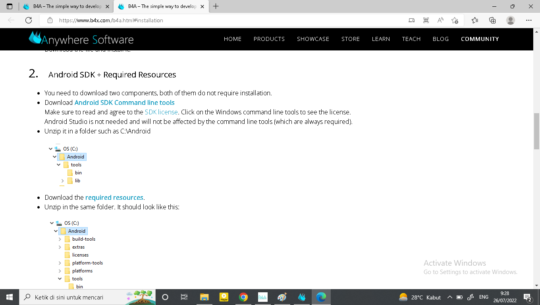Open the weather widget showing 28°C Kabut

[420, 297]
